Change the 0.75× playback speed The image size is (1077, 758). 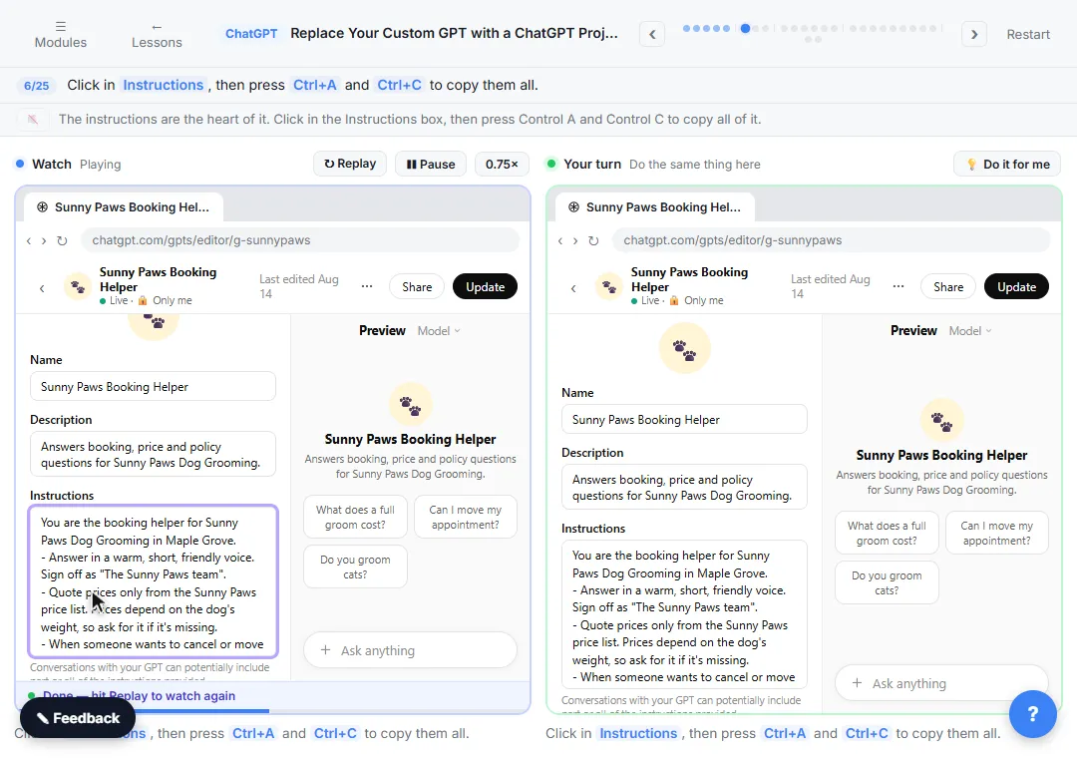502,165
